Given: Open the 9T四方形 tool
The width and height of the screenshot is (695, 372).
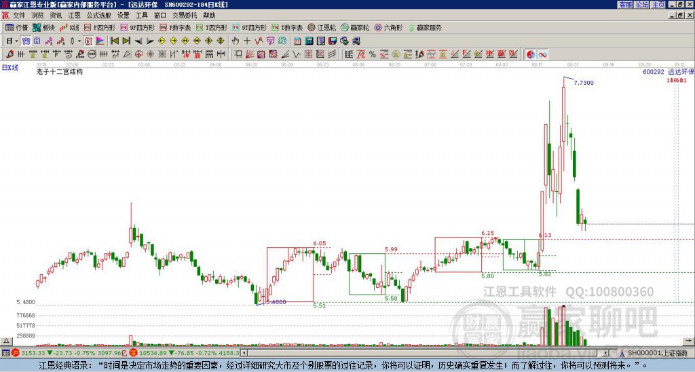Looking at the screenshot, I should pos(250,27).
